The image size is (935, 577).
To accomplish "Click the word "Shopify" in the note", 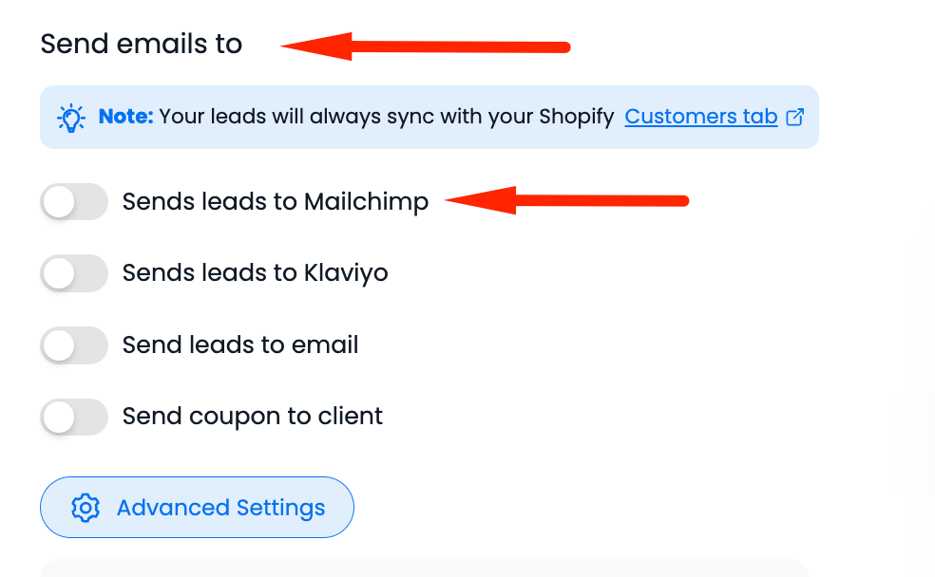I will point(577,117).
